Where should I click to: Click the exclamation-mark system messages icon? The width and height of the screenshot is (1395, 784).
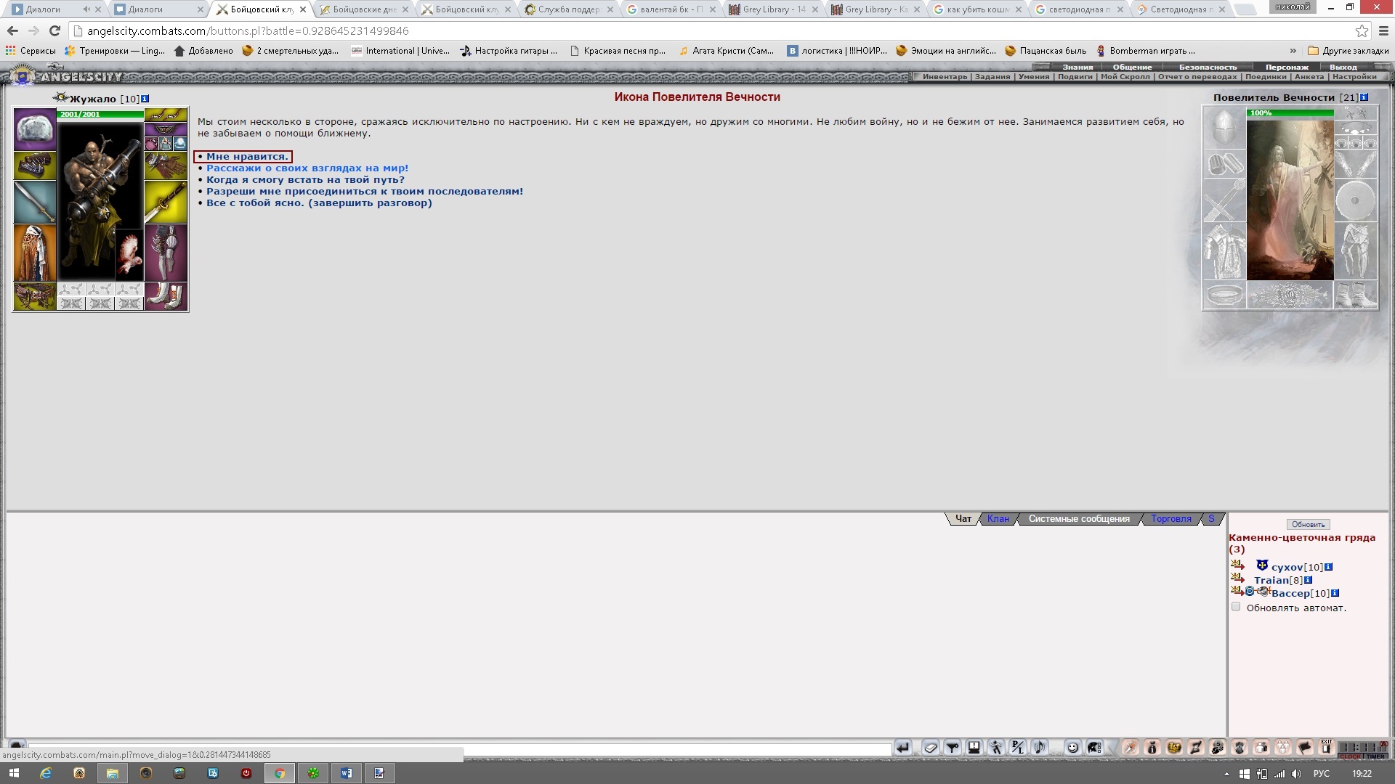point(974,748)
